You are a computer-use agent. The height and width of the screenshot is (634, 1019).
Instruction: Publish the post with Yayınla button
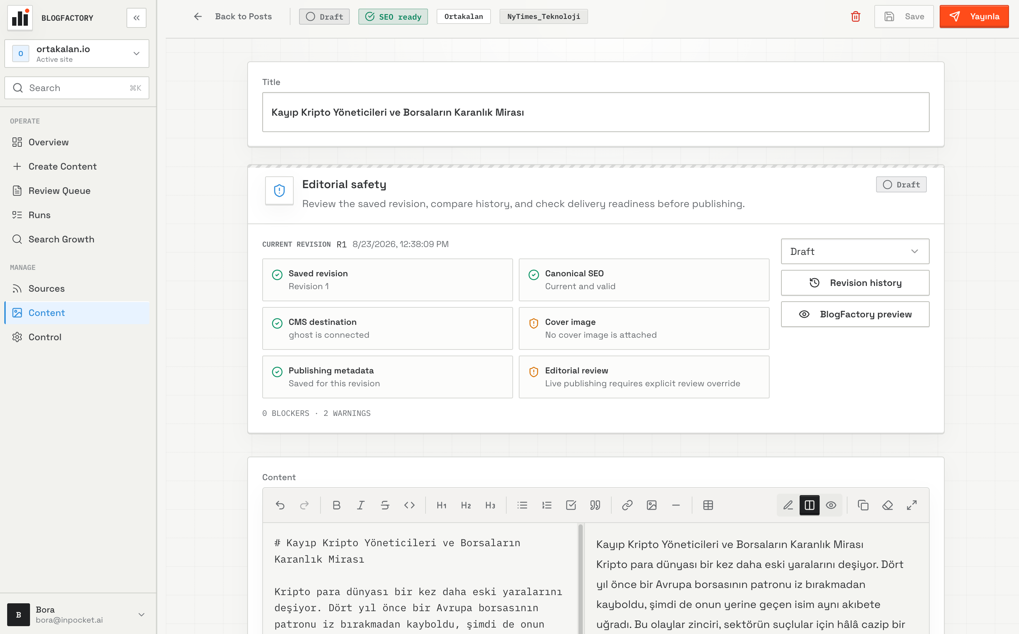tap(974, 16)
